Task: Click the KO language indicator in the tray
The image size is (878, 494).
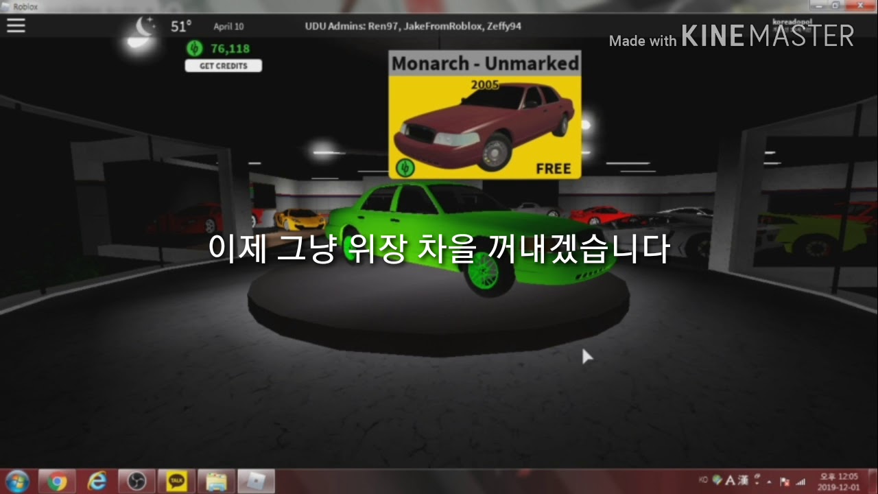Action: [704, 480]
